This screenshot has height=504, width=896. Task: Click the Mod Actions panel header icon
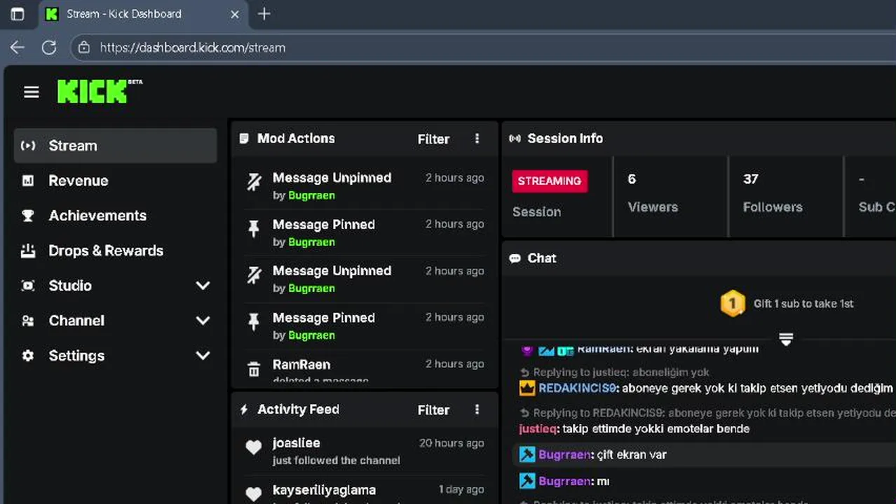244,139
